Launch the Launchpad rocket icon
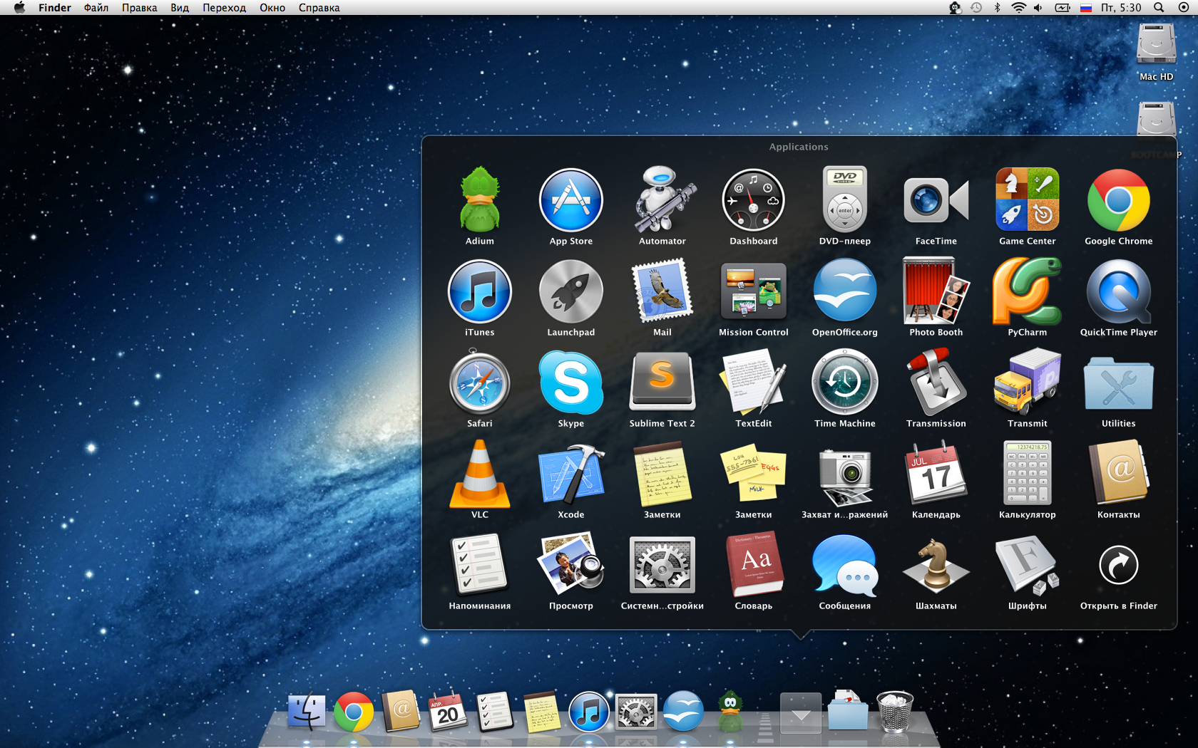This screenshot has height=748, width=1198. (x=571, y=291)
